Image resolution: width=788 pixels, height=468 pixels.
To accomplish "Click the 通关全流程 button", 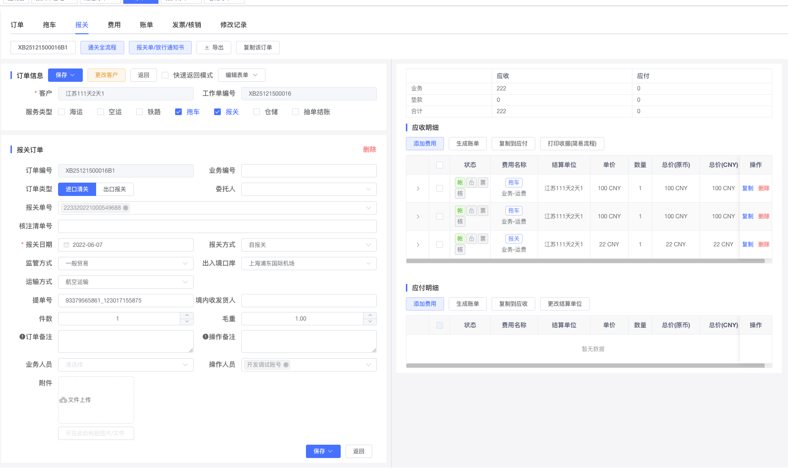I will point(102,47).
